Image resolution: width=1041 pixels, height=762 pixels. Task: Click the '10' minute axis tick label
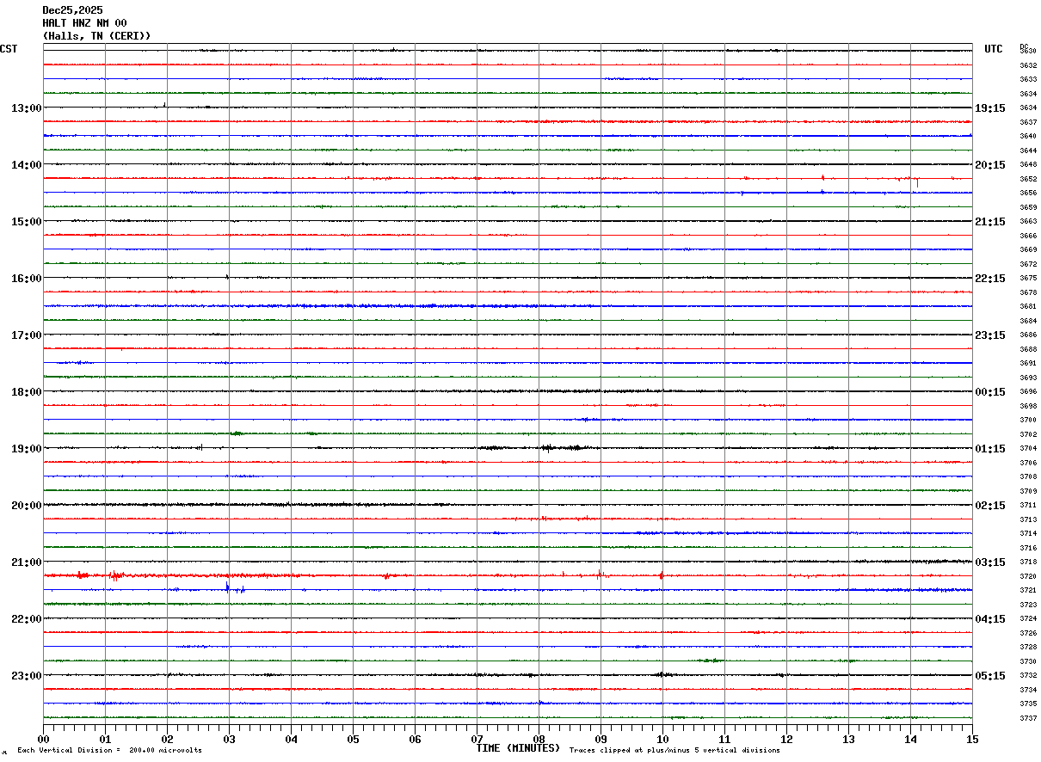(662, 740)
